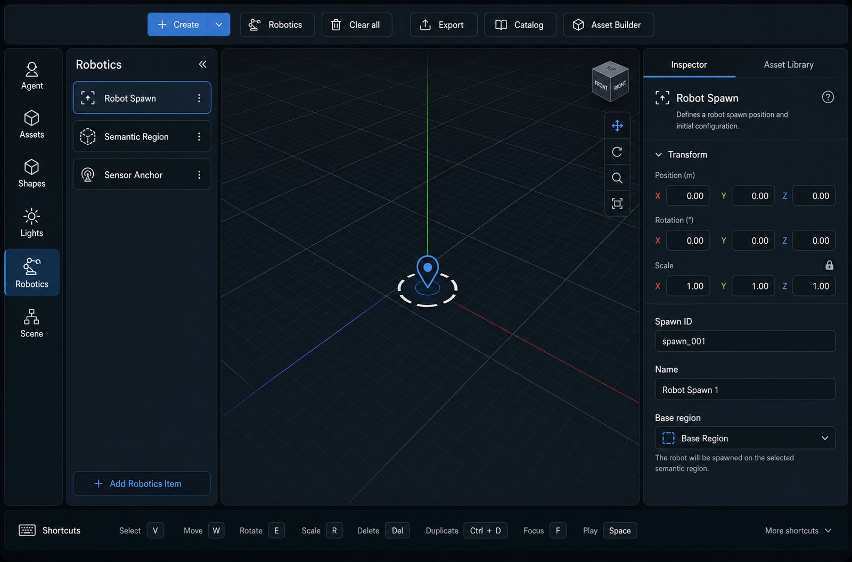Toggle the Scale lock icon

pyautogui.click(x=830, y=265)
